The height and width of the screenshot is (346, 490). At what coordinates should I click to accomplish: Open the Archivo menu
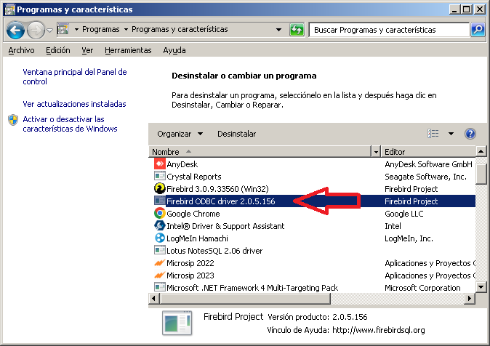coord(21,50)
